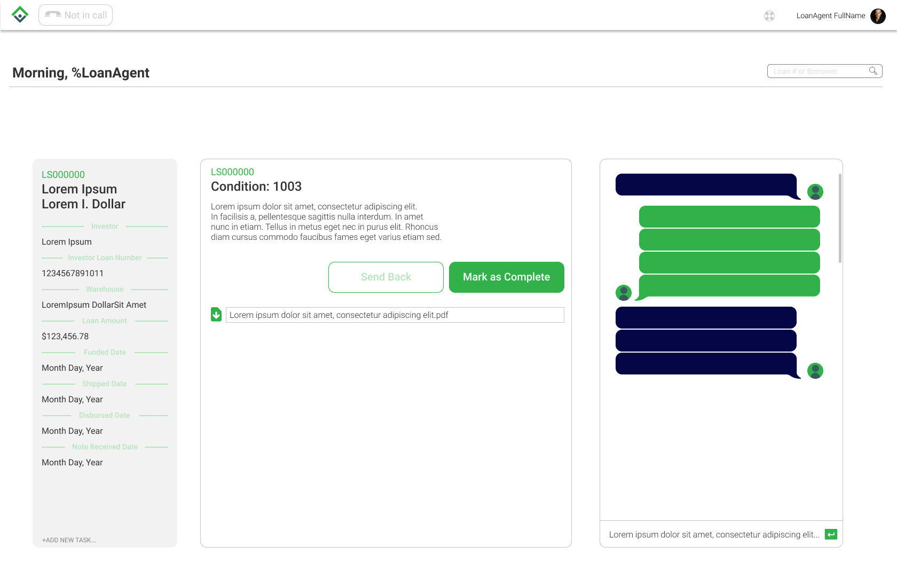Click the Month Day, Year under Note Received Date
Viewport: 897px width, 577px height.
[x=72, y=463]
